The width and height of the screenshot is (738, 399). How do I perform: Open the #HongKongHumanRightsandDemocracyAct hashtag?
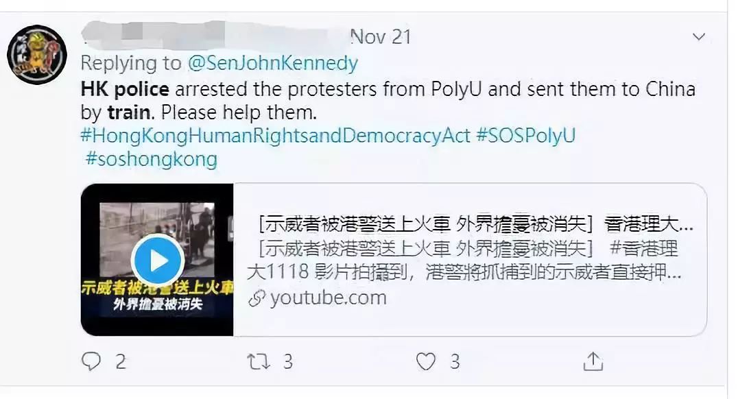pos(275,136)
